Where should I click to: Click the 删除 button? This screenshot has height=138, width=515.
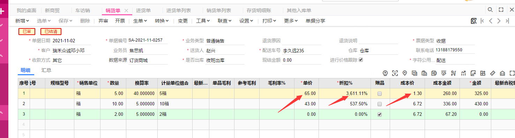(85, 21)
